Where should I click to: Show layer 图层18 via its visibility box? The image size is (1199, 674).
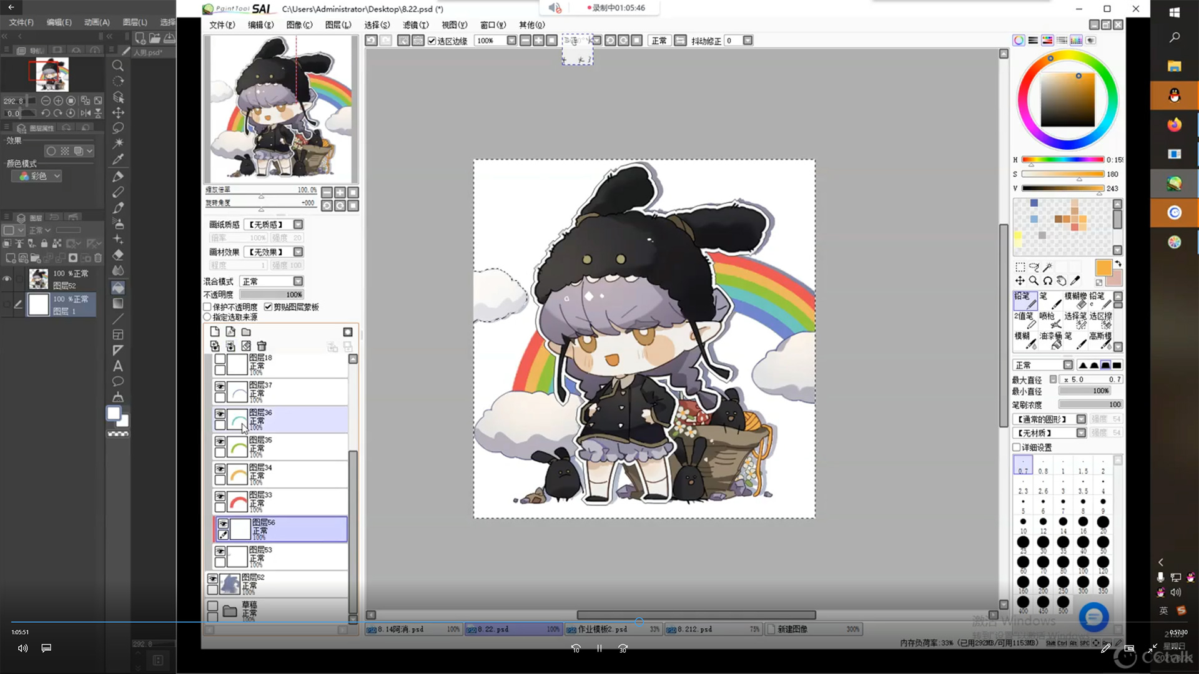(x=220, y=359)
